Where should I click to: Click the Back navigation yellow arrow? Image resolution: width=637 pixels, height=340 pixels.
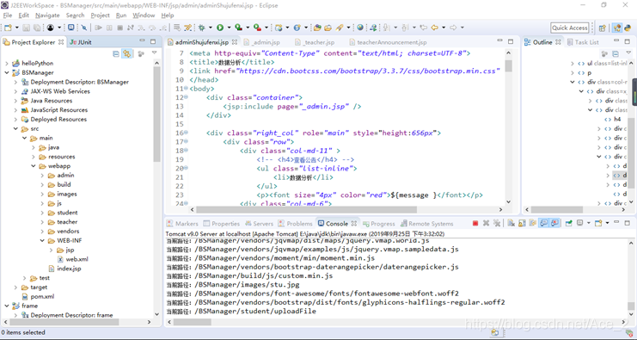coord(434,28)
